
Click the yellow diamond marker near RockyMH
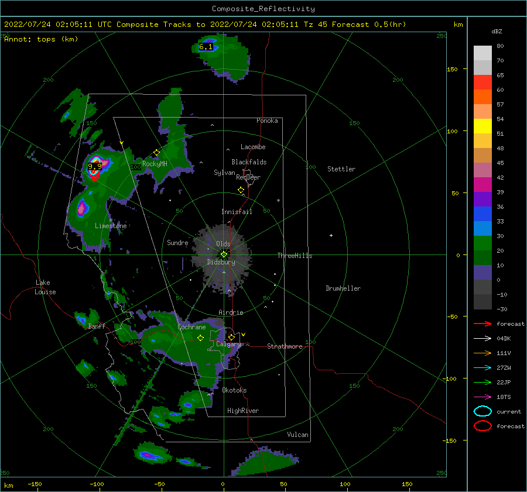pos(156,153)
